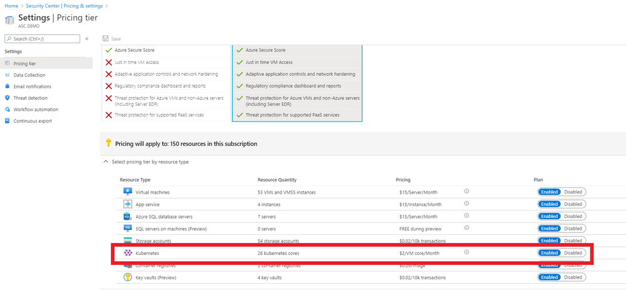The image size is (626, 290).
Task: Click info icon beside Virtual machines pricing
Action: pos(466,192)
